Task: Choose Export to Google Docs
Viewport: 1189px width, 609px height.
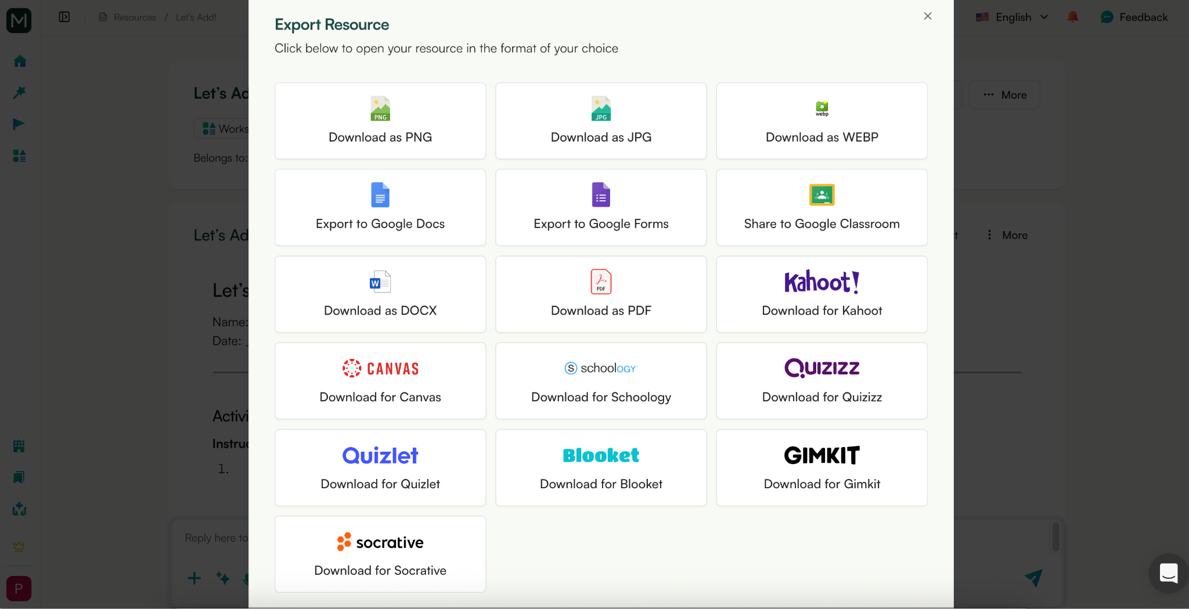Action: click(x=380, y=207)
